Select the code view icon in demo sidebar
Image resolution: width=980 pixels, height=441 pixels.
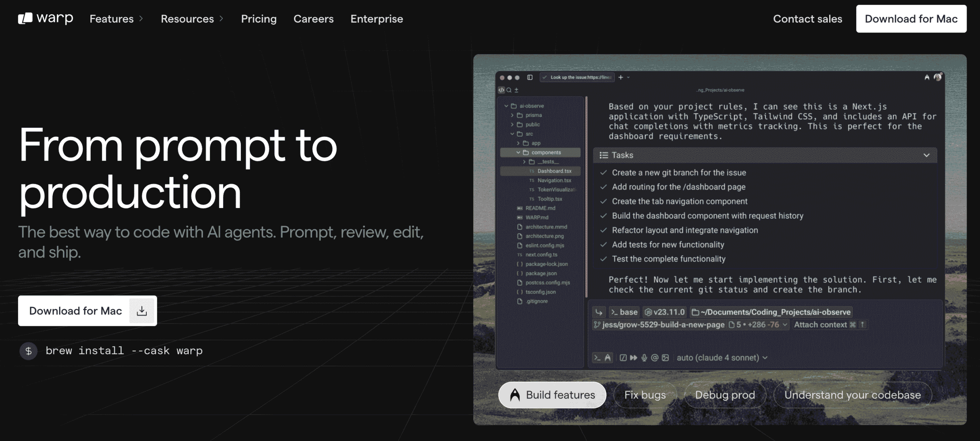[x=501, y=90]
